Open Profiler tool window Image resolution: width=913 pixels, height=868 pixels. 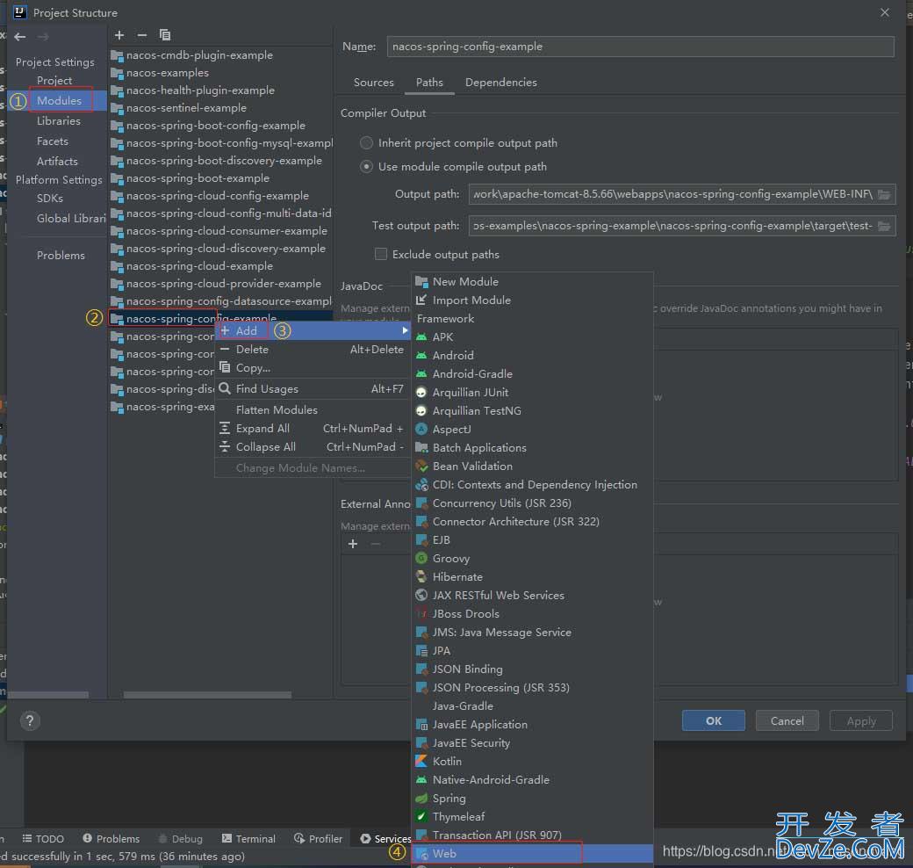tap(318, 838)
